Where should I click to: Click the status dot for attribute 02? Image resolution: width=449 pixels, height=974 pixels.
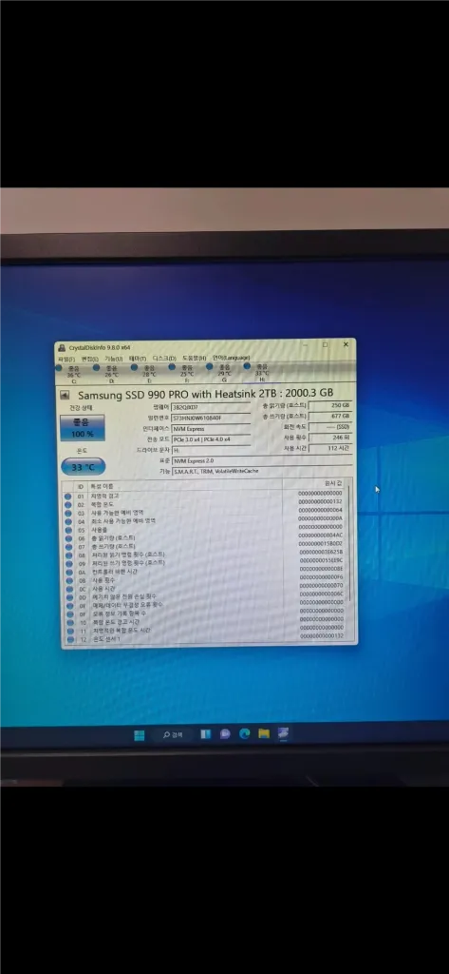68,505
